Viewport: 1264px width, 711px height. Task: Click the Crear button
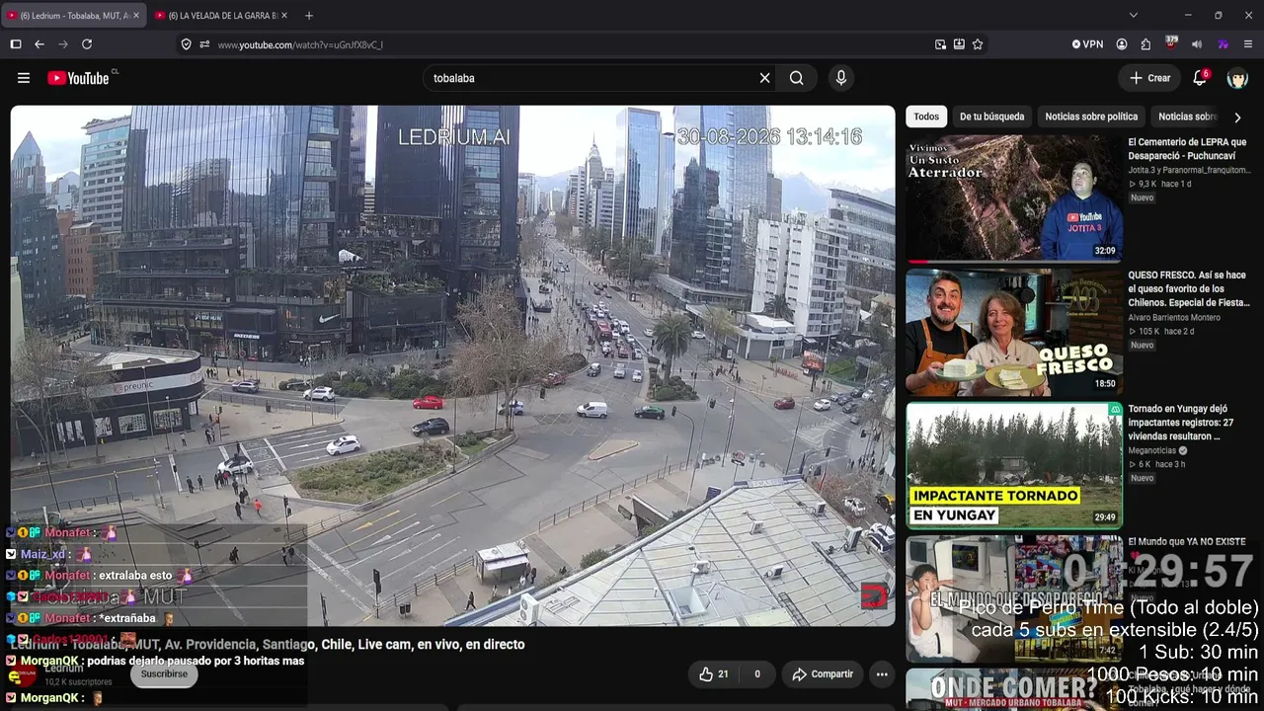click(x=1149, y=78)
